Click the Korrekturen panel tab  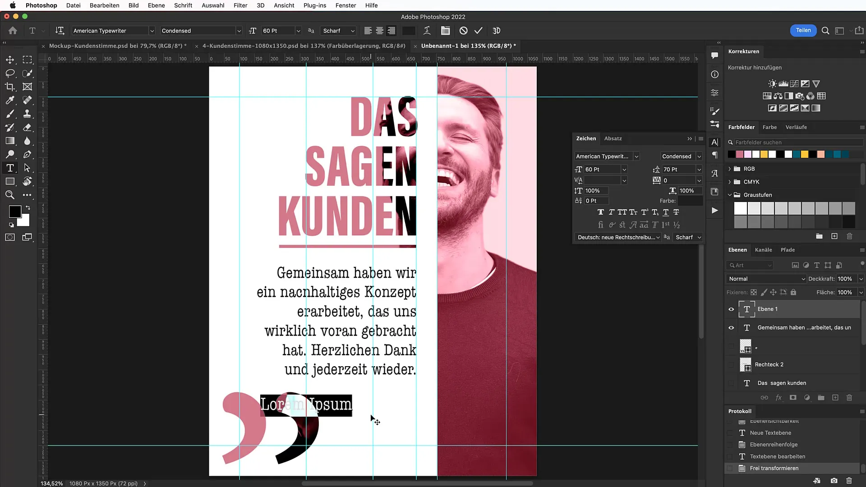coord(744,51)
